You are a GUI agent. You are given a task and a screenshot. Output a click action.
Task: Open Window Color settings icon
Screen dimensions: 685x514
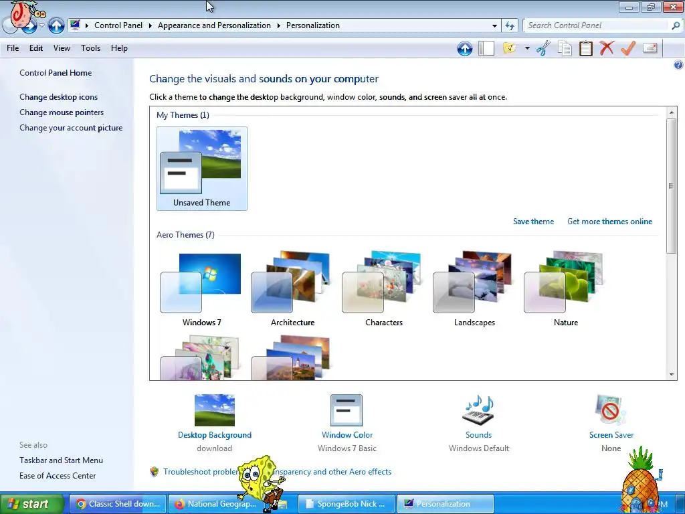(x=347, y=410)
